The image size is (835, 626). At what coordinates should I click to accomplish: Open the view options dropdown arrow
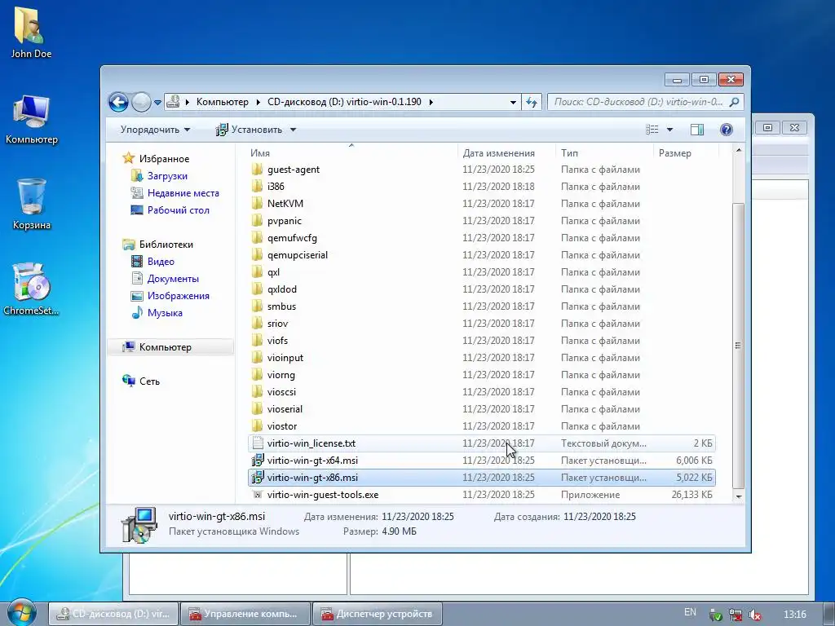pyautogui.click(x=669, y=130)
